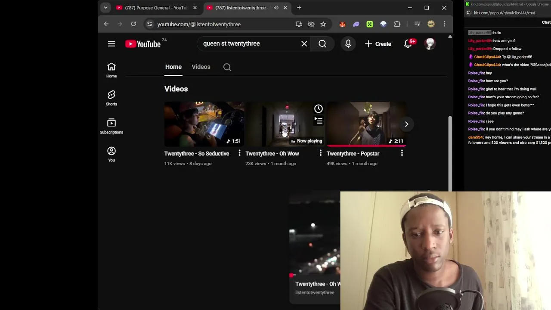Viewport: 551px width, 310px height.
Task: Open options for Oh Wow video
Action: point(320,153)
